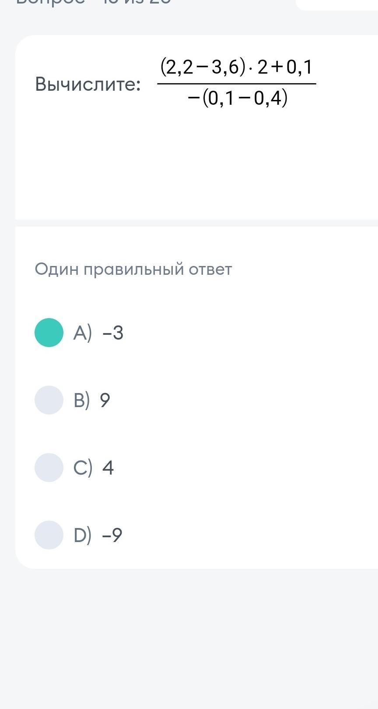Click the question counter header at top
This screenshot has width=378, height=709.
94,2
